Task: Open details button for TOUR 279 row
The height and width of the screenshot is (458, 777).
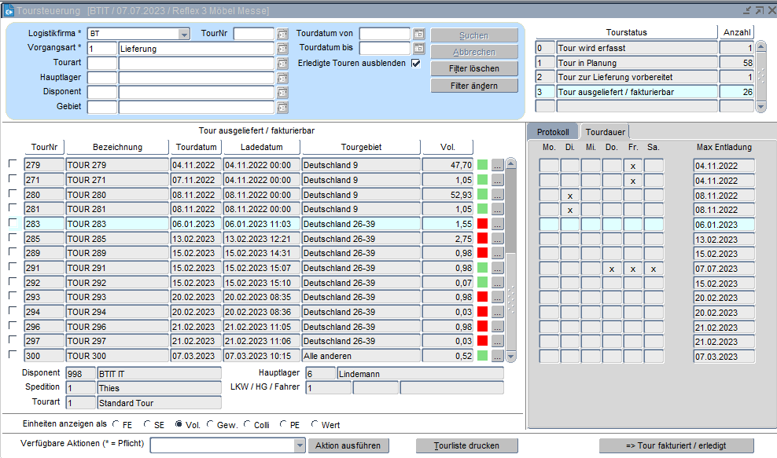Action: [x=497, y=165]
